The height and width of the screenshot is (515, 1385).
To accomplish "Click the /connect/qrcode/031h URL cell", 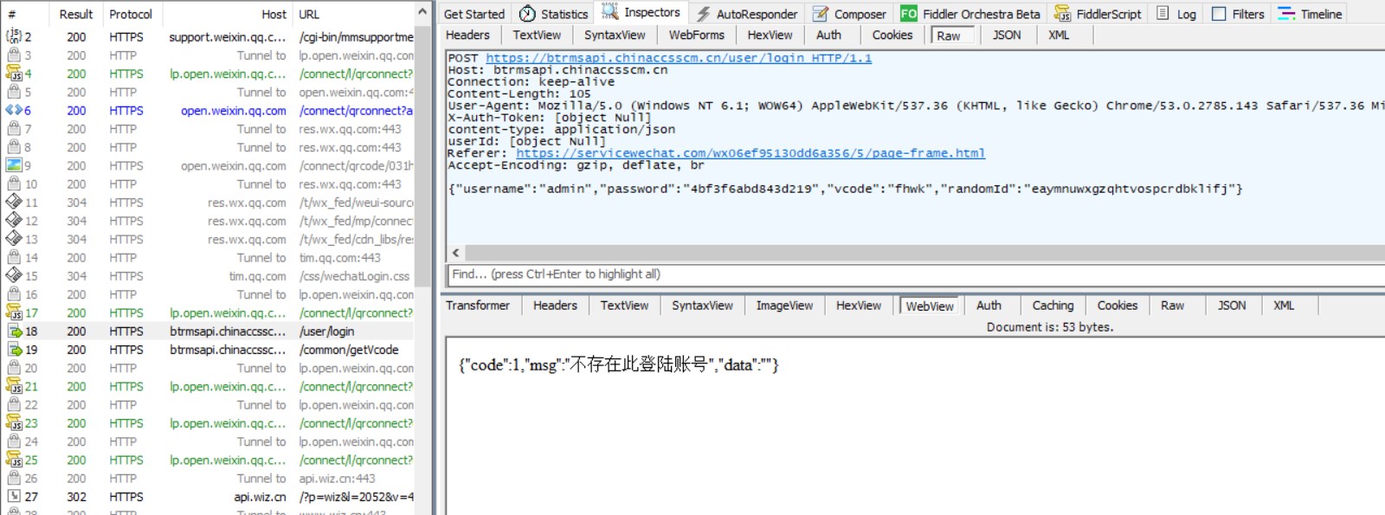I will tap(355, 165).
